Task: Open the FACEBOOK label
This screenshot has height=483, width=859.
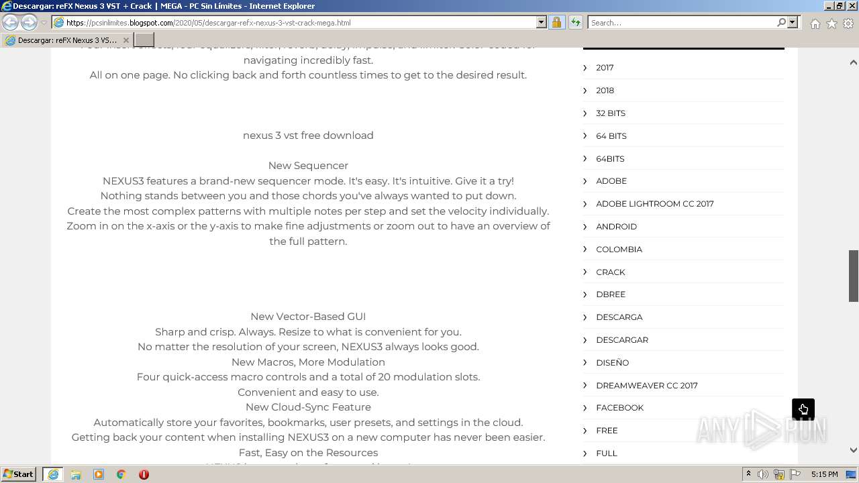Action: pos(619,408)
